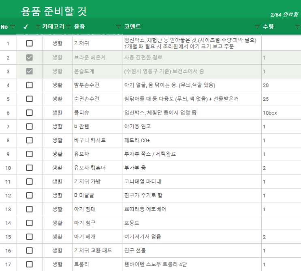
Task: Open the filter icon on the 수량 column
Action: [x=297, y=27]
